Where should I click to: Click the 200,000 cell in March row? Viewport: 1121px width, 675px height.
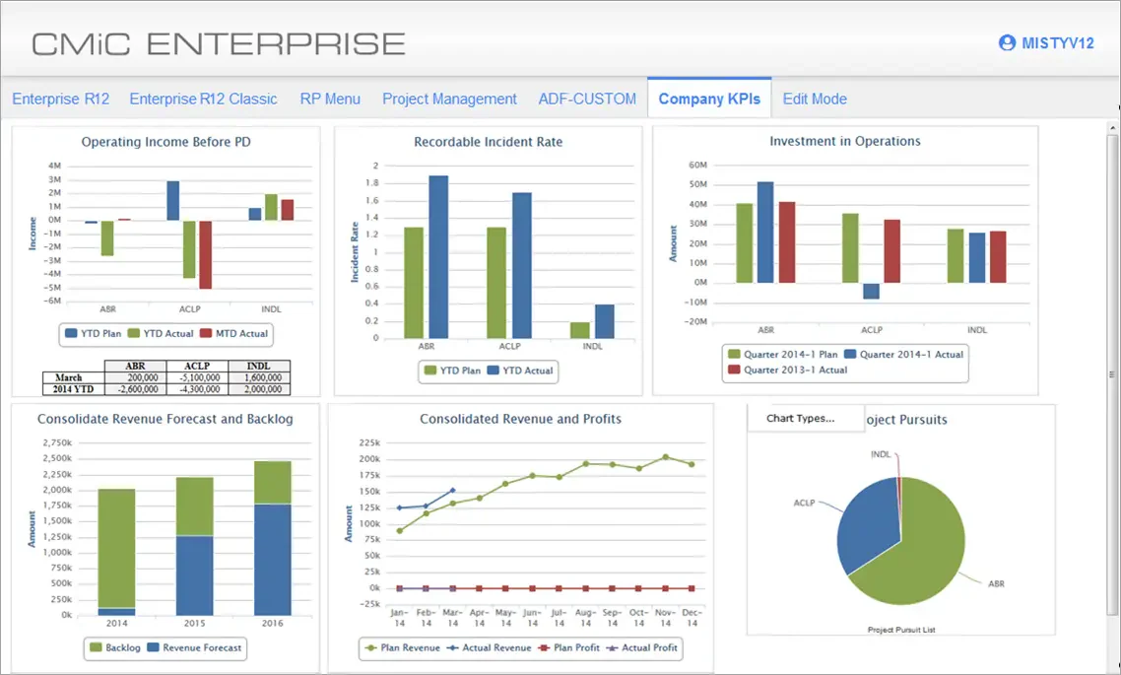point(135,377)
